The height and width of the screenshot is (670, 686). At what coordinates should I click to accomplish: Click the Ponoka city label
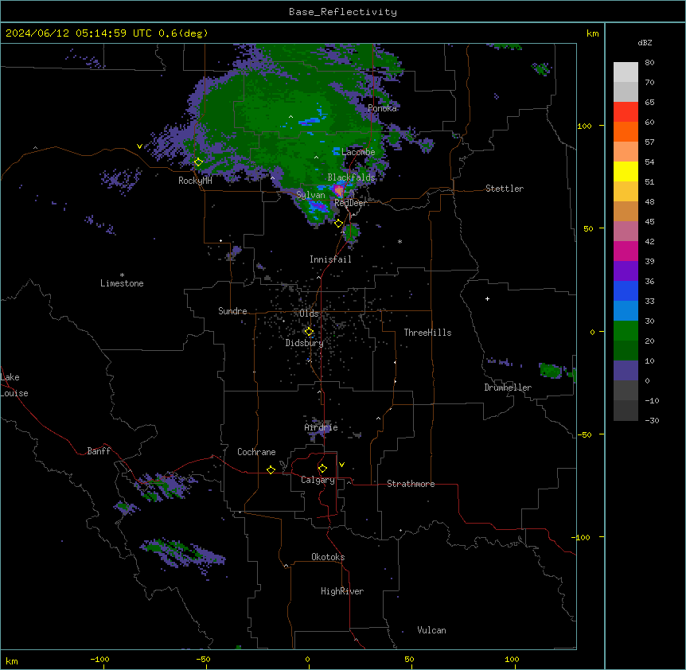[382, 108]
